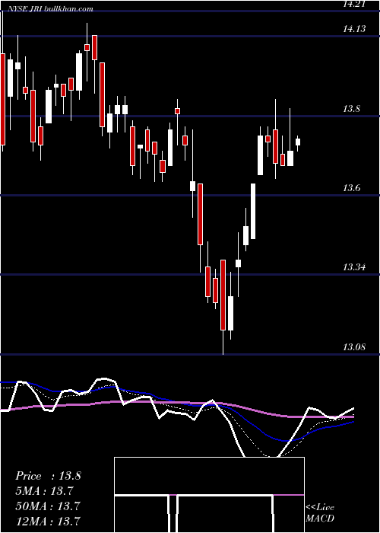Viewport: 380px width, 533px height.
Task: Click the last white candlestick on the right
Action: point(298,142)
